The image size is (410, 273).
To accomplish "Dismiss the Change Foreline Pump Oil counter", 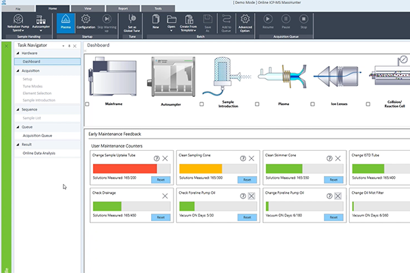I will [338, 196].
